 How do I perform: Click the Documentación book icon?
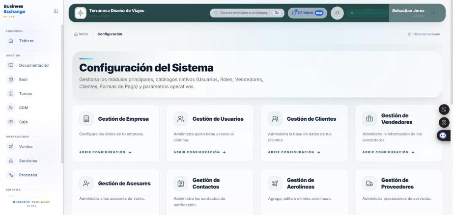pos(11,65)
